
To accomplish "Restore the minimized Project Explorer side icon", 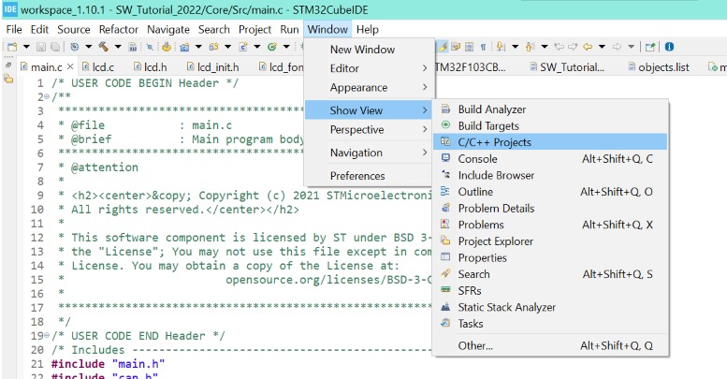I will coord(8,80).
